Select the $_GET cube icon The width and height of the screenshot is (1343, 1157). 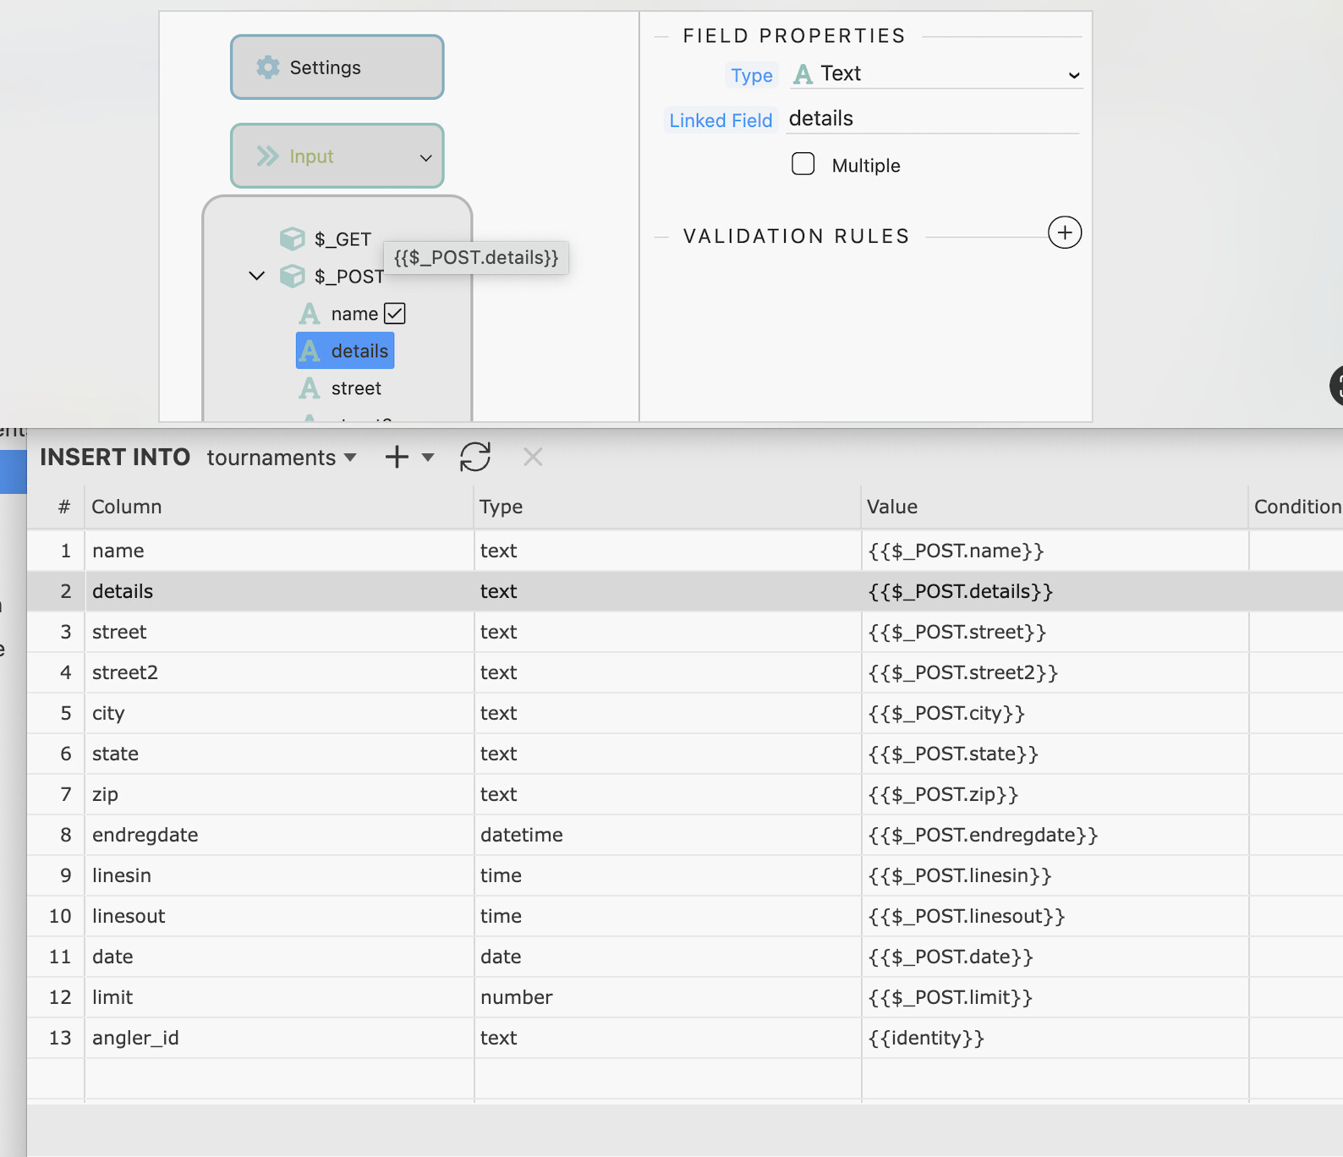[293, 239]
